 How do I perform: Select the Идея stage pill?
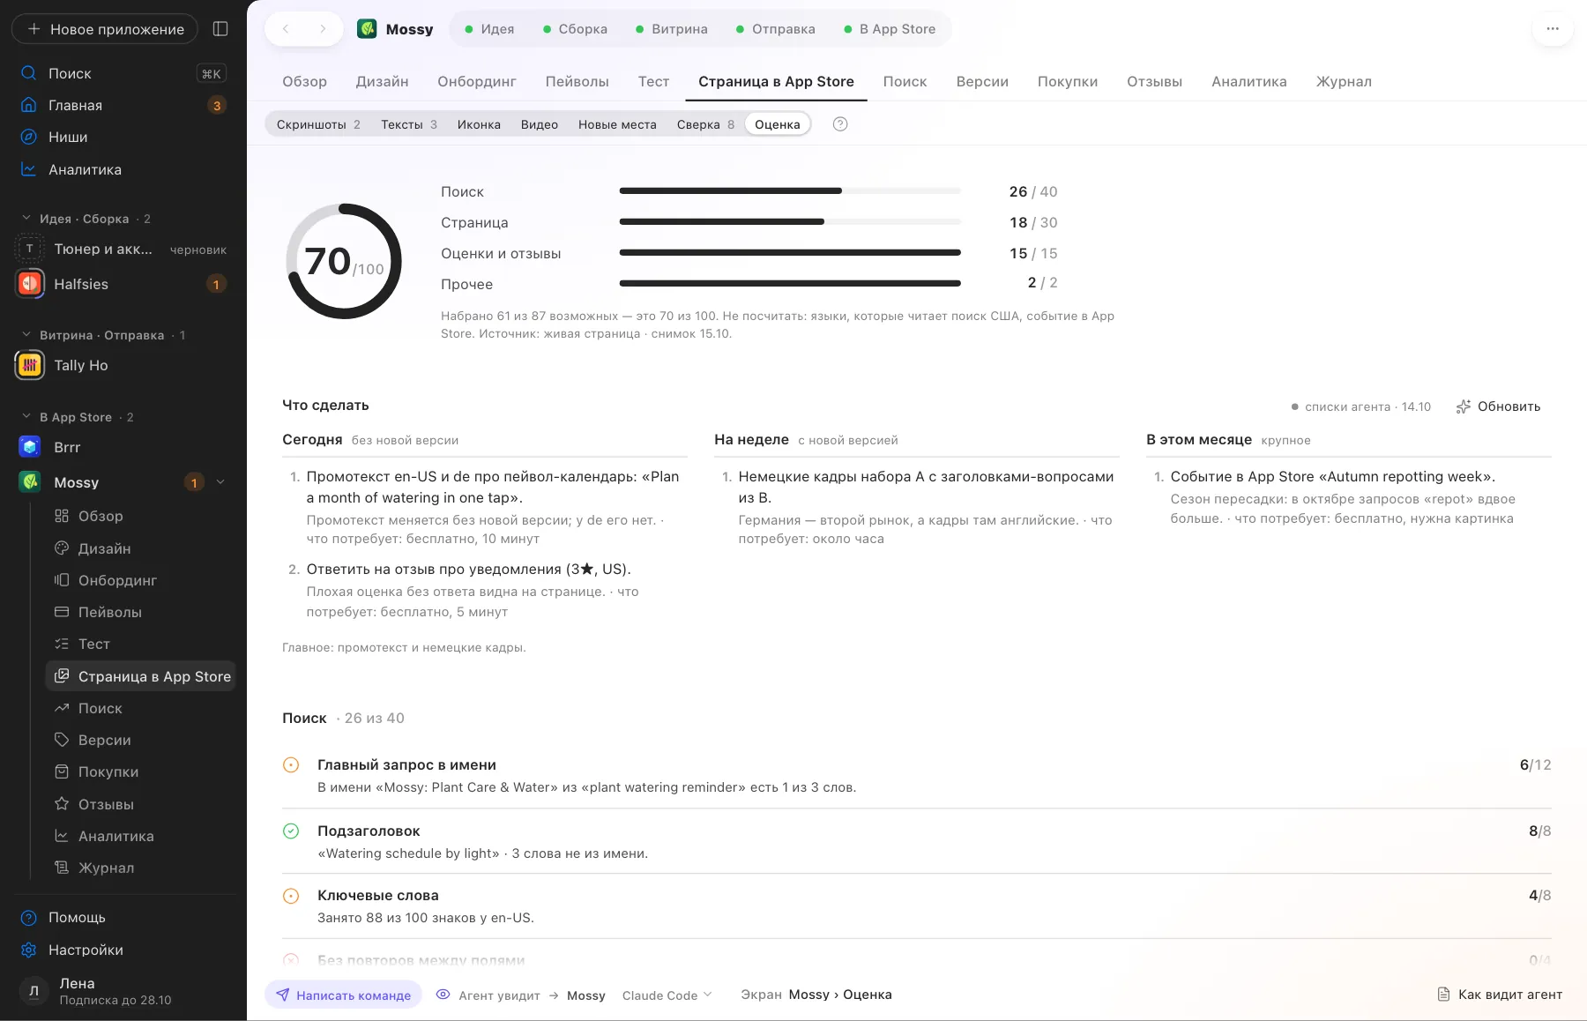click(x=489, y=29)
